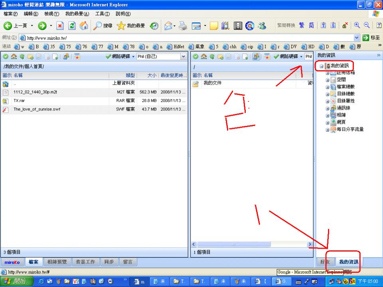The height and width of the screenshot is (287, 383).
Task: Open IE Search panel
Action: tap(103, 26)
